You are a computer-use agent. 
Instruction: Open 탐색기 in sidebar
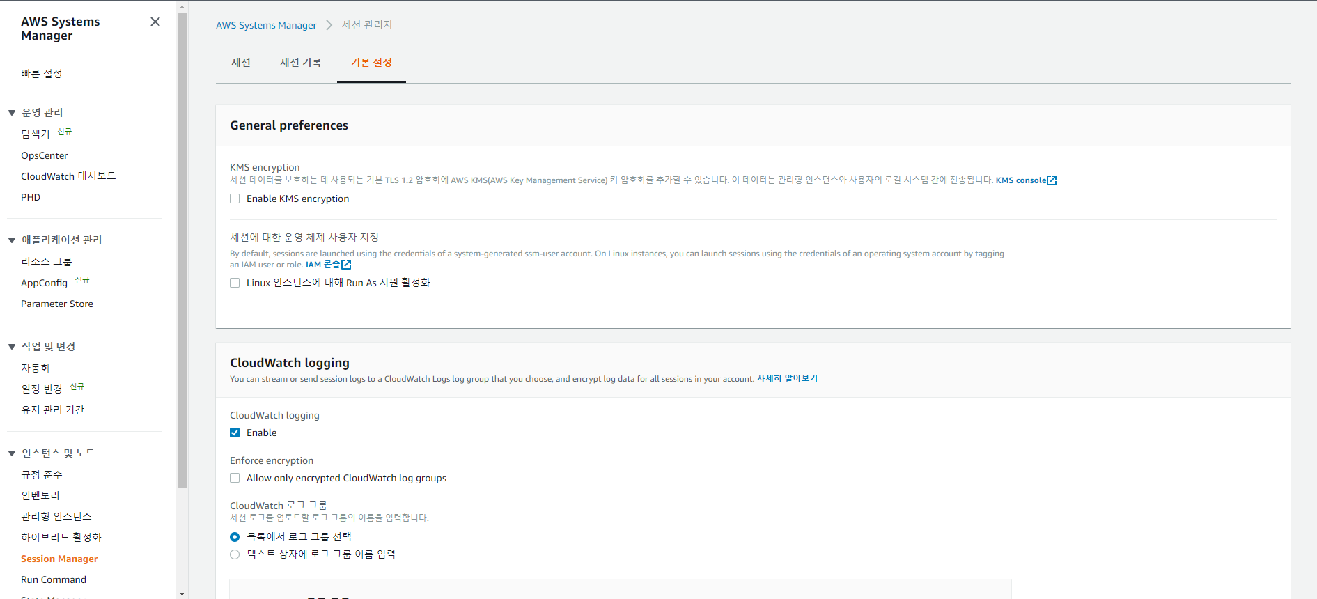pos(36,134)
